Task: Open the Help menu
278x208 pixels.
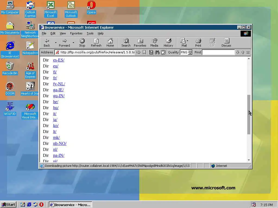Action: click(x=100, y=33)
